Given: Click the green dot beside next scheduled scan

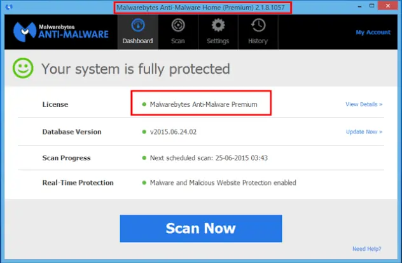Looking at the screenshot, I should 144,158.
